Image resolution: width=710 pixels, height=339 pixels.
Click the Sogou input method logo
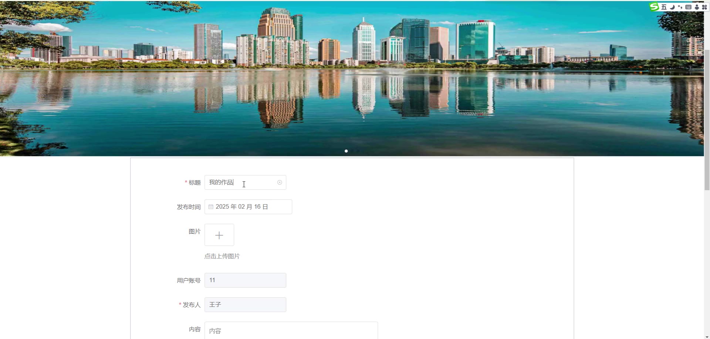point(654,7)
